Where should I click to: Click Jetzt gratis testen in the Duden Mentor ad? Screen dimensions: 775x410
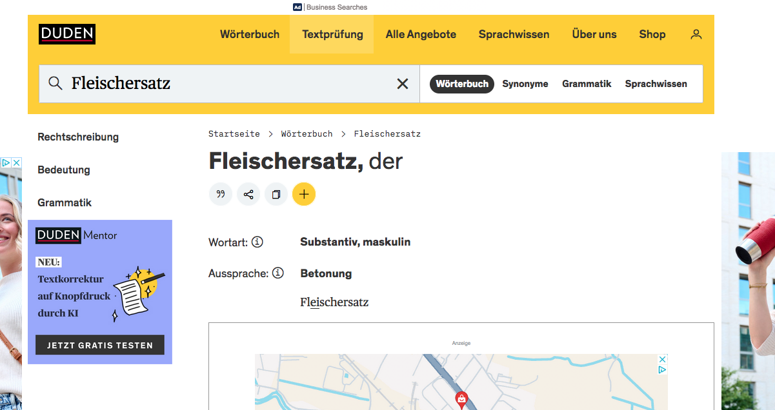(x=99, y=344)
